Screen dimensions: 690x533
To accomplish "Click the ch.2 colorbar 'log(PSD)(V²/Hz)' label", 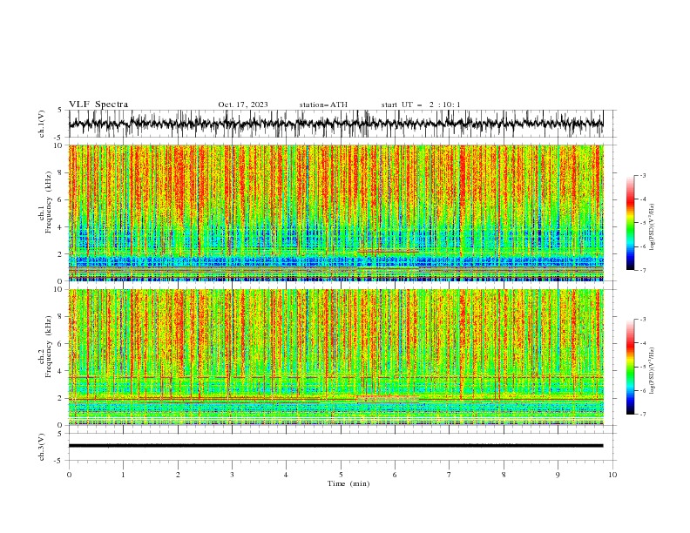I will [x=652, y=371].
